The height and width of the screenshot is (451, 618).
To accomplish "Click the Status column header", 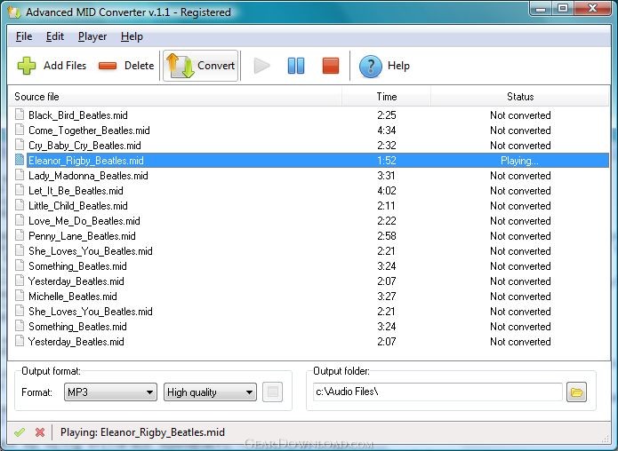I will (520, 97).
